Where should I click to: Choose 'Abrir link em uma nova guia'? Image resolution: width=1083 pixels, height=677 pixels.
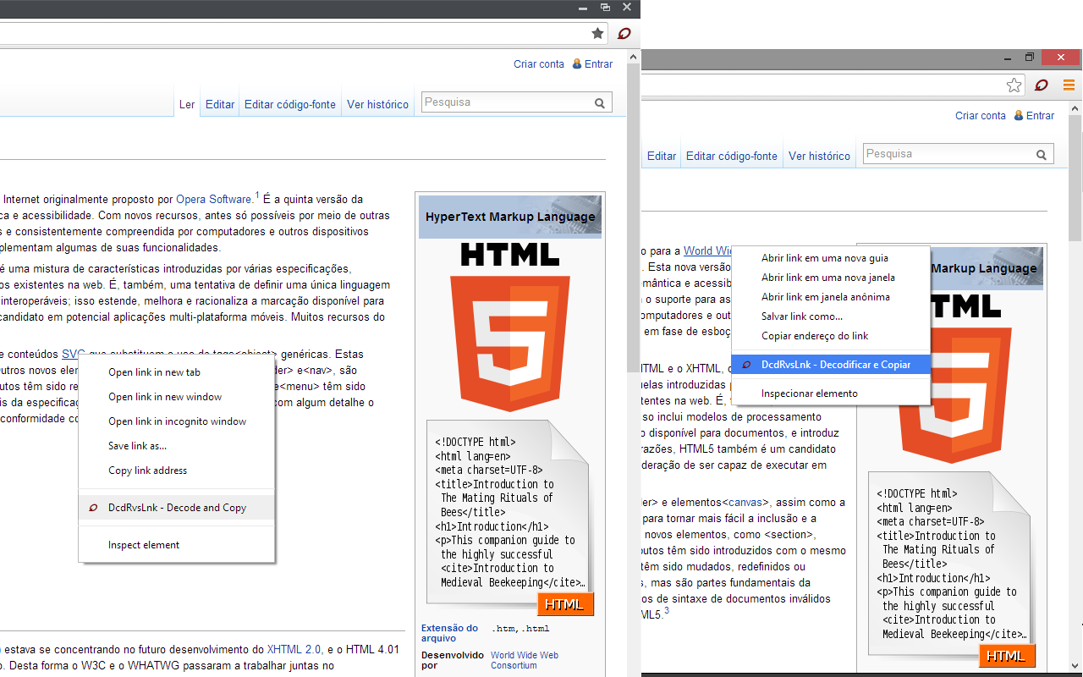pyautogui.click(x=831, y=258)
